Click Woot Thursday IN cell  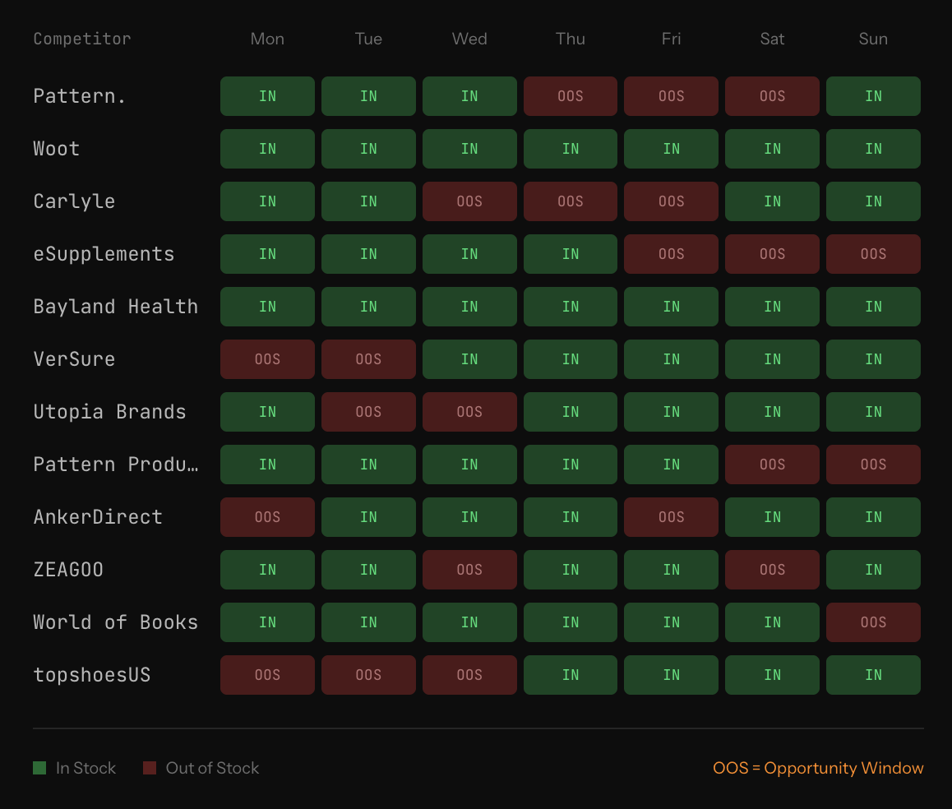(570, 149)
